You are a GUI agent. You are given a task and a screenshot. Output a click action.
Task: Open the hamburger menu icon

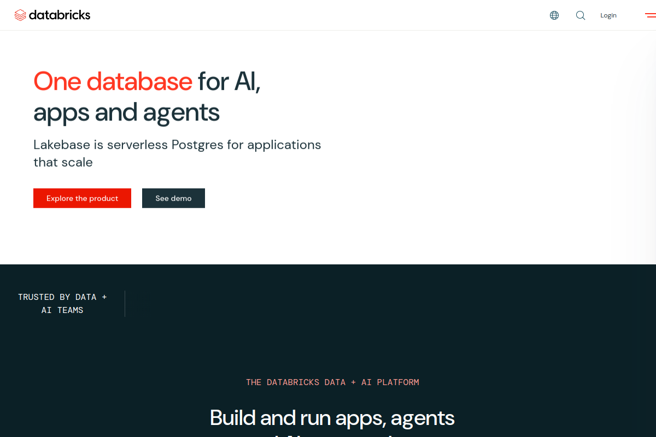tap(650, 15)
